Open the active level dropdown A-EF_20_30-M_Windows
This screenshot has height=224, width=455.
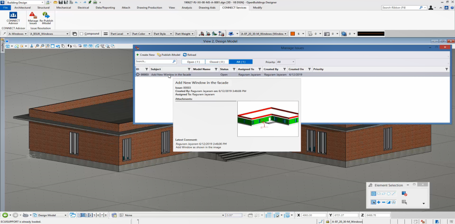[264, 34]
